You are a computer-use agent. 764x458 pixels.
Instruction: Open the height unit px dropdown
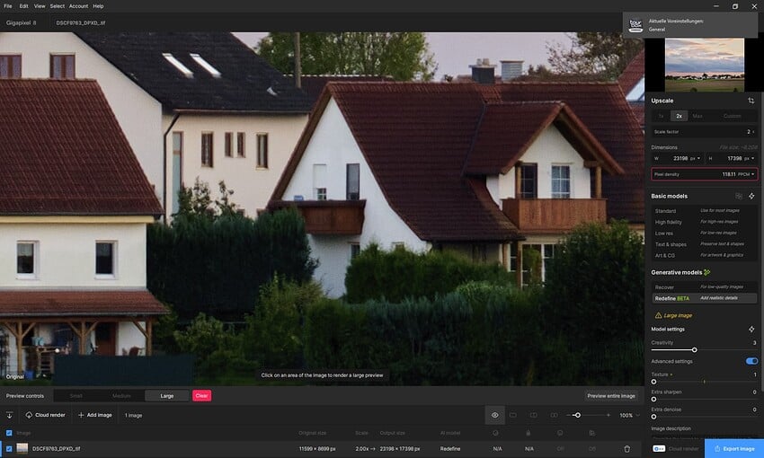click(749, 158)
